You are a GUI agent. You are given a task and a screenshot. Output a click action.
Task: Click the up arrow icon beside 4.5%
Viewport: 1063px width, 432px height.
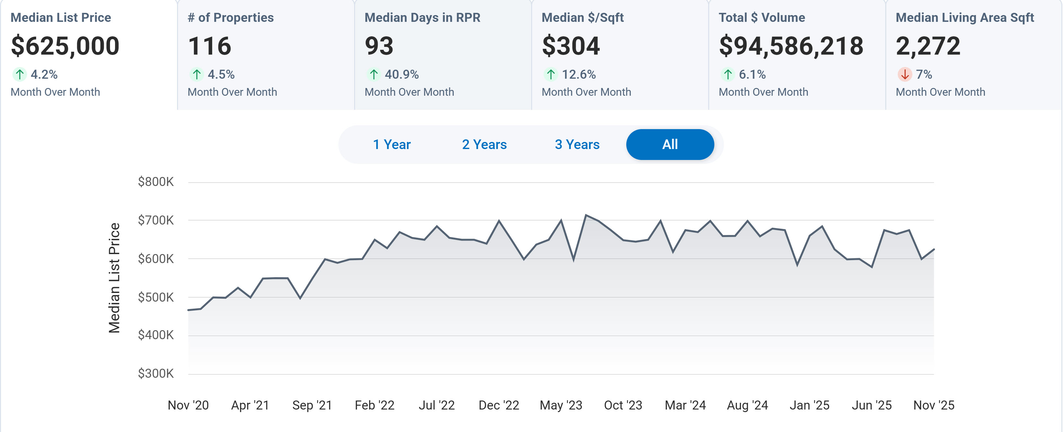point(196,74)
